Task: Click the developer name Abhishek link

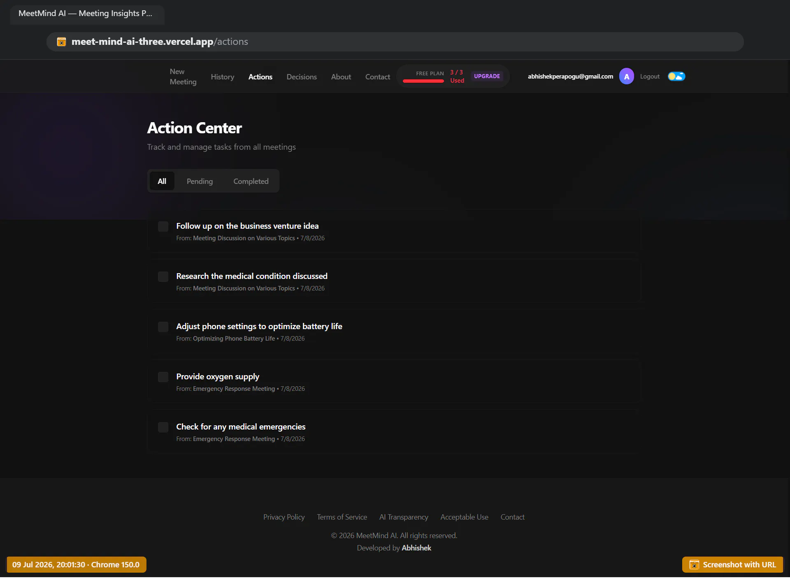Action: pos(416,548)
